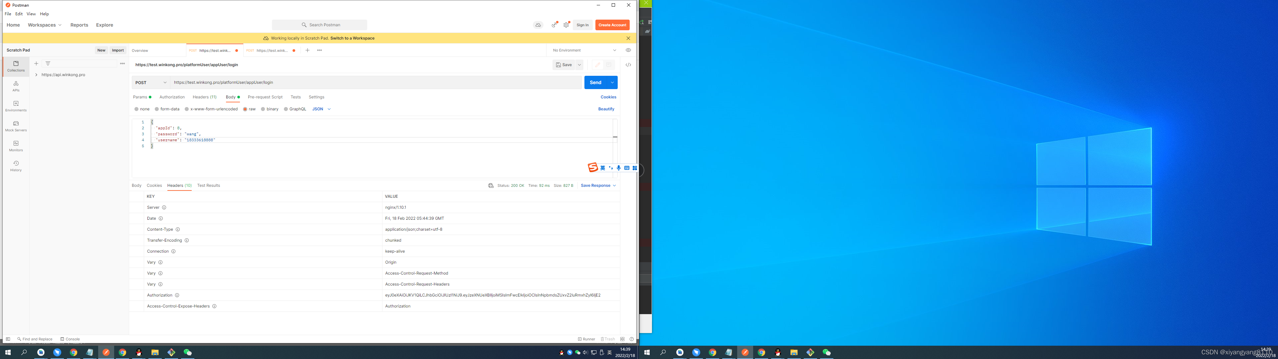Select the form-data body option
The image size is (1278, 359).
(x=157, y=109)
